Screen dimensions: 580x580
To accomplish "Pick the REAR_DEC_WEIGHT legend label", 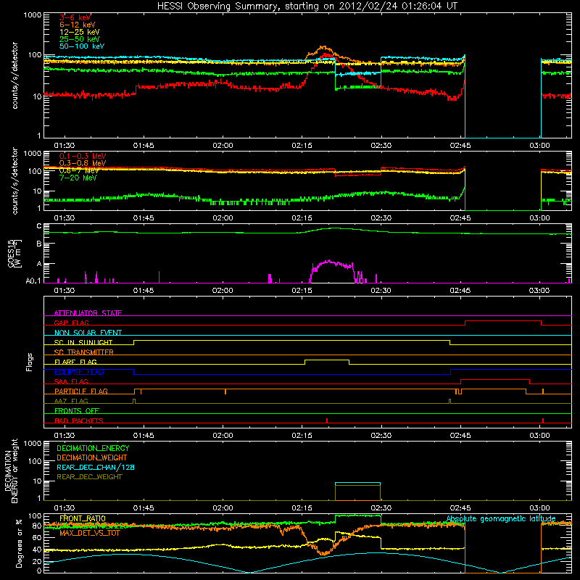I will click(x=89, y=477).
